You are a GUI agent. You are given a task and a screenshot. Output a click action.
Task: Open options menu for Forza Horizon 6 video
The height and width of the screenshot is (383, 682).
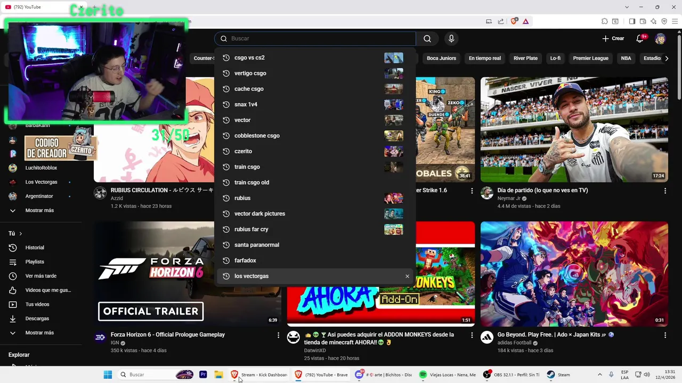[x=278, y=335]
